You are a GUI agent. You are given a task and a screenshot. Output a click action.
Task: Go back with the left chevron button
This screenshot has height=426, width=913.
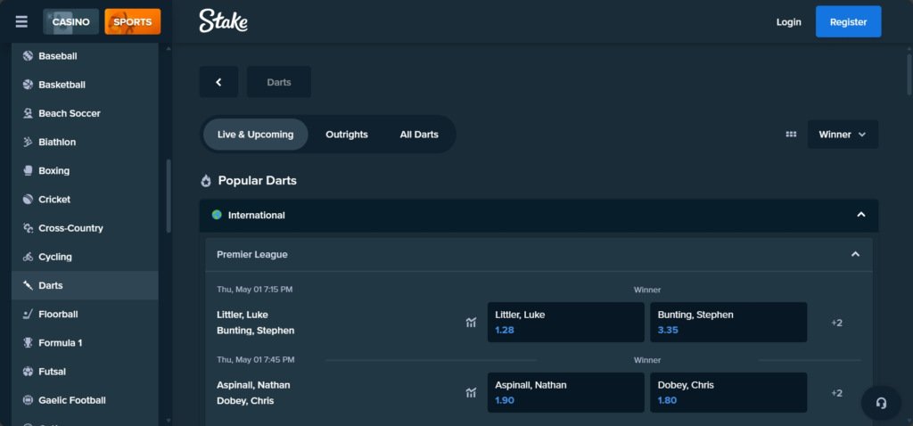tap(219, 82)
